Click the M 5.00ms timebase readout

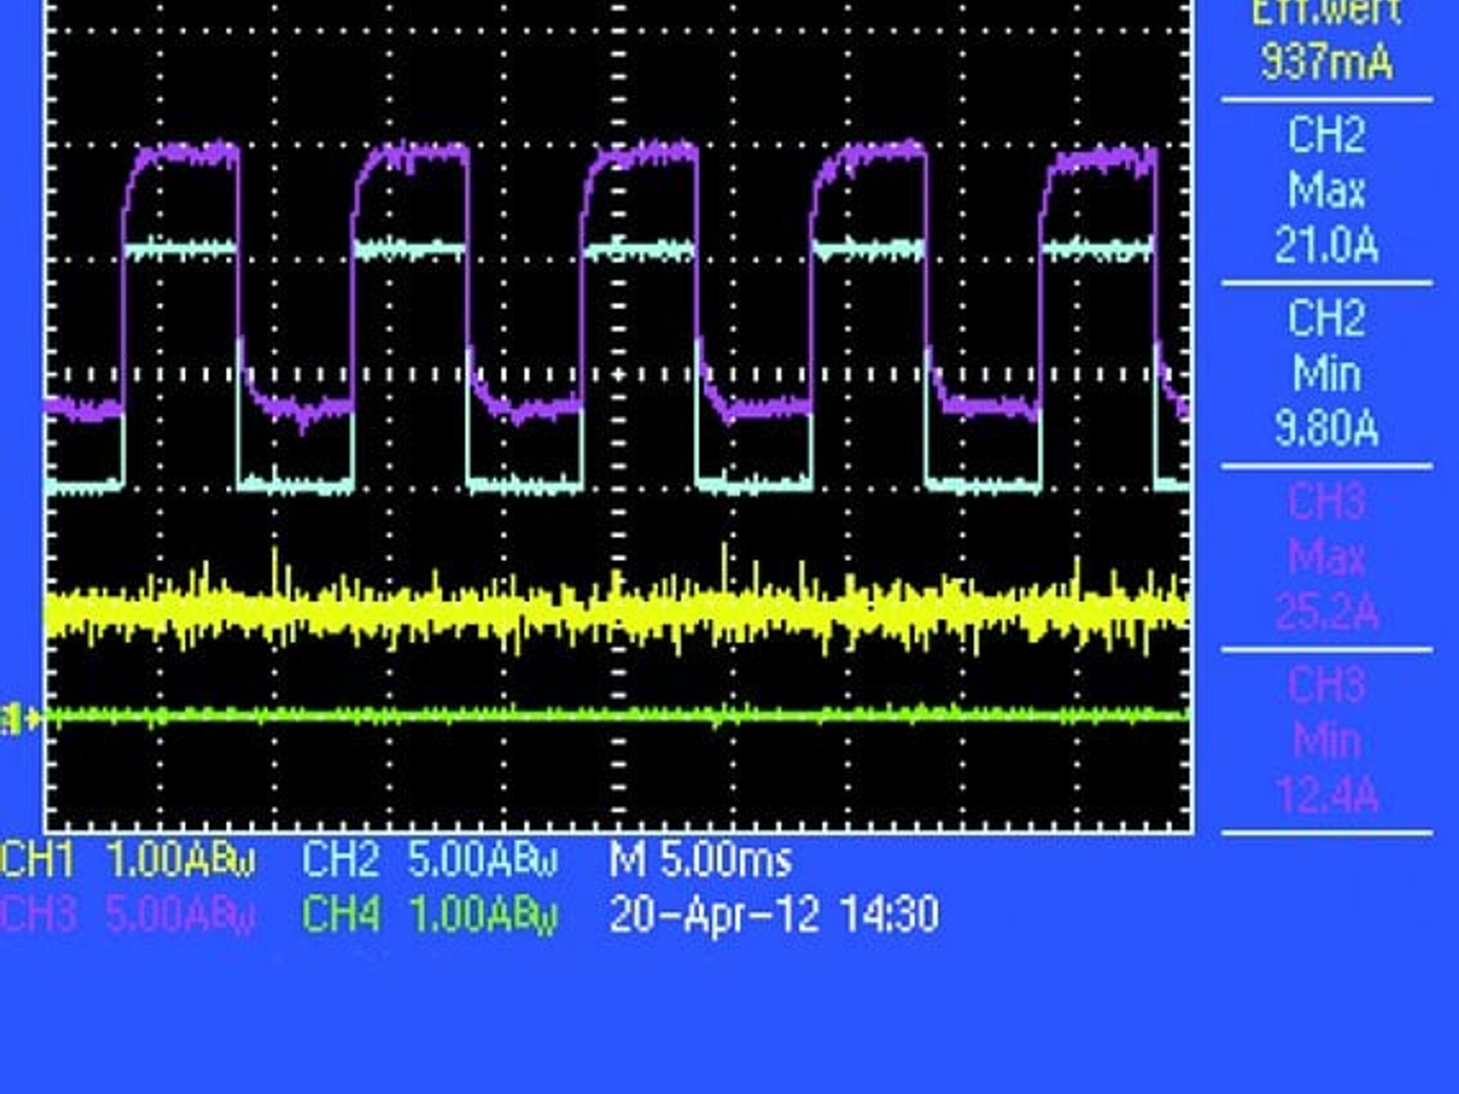point(700,861)
